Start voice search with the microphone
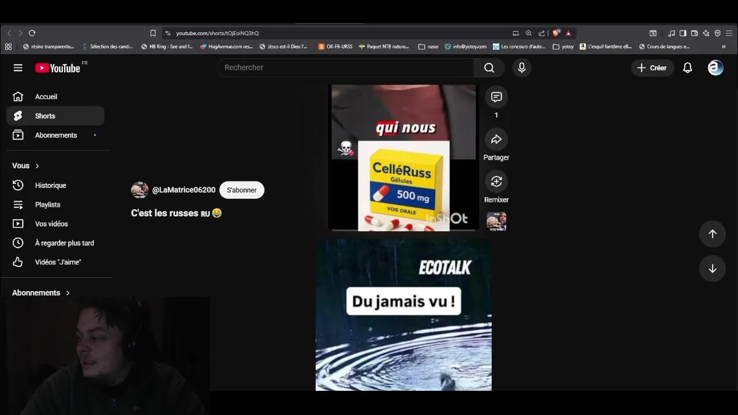This screenshot has height=415, width=738. point(522,68)
